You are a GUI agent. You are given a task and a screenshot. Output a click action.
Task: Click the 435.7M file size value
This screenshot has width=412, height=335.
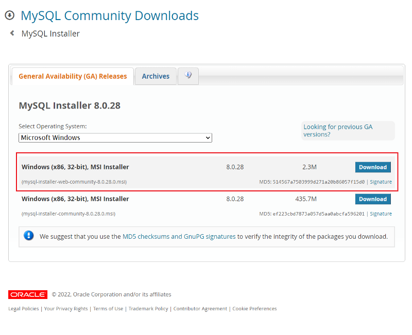[x=306, y=199]
